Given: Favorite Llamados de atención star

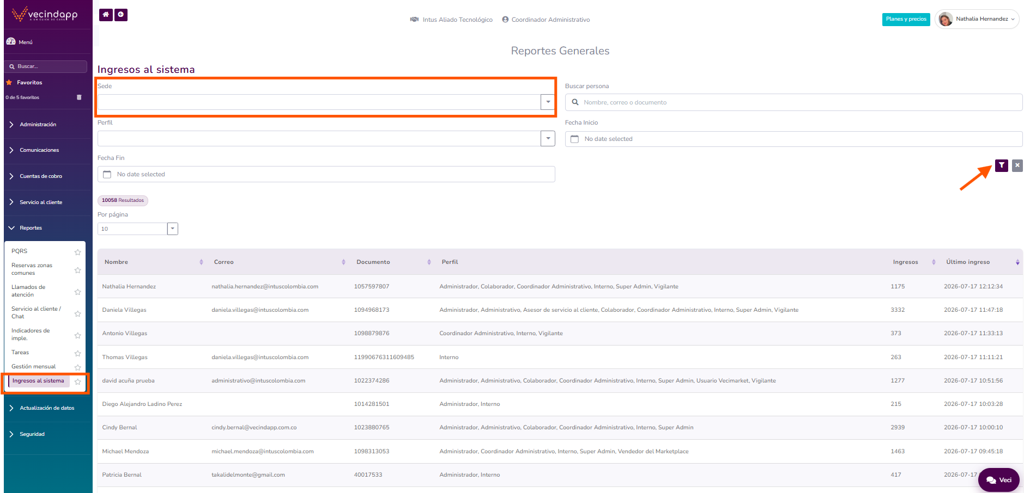Looking at the screenshot, I should point(77,292).
